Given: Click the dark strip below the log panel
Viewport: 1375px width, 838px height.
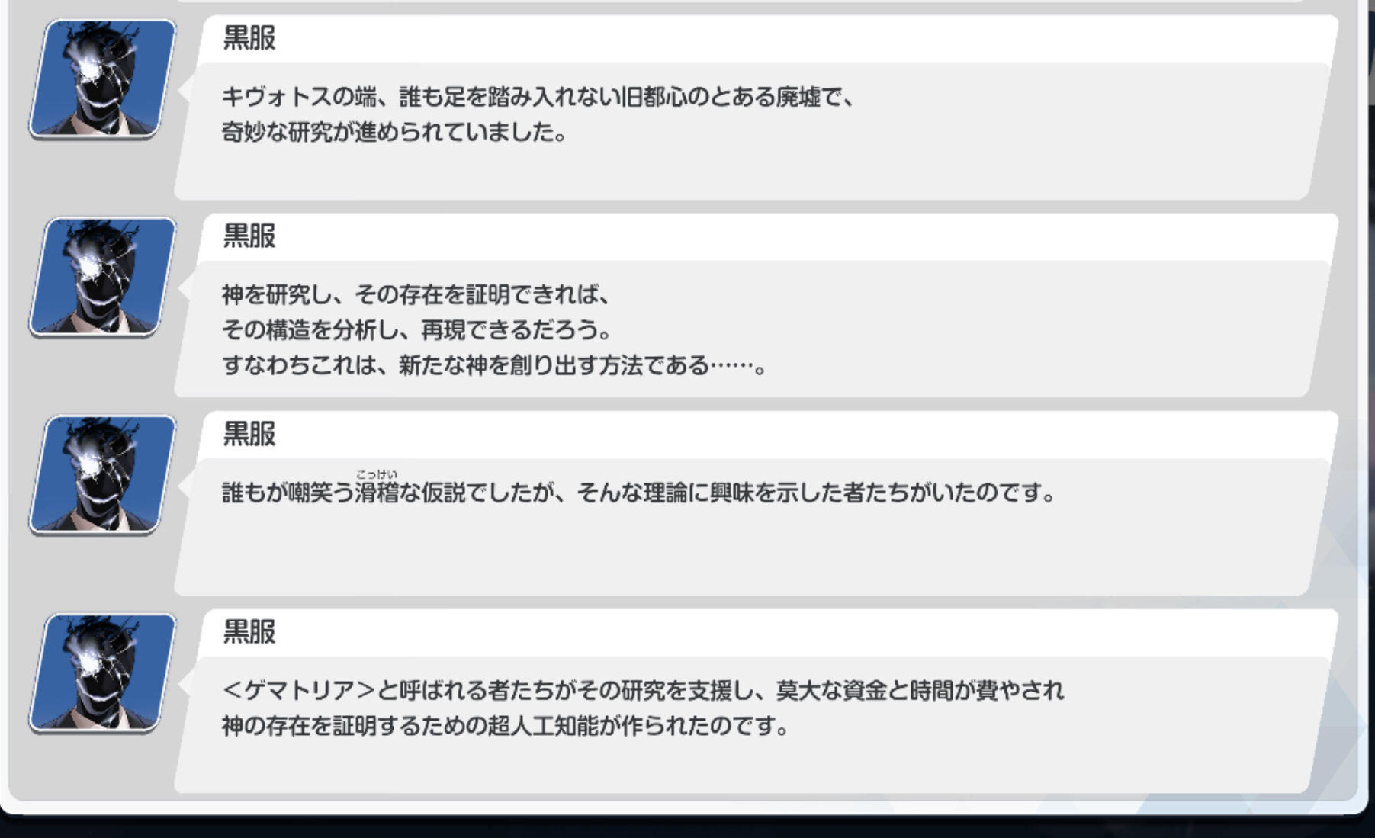Looking at the screenshot, I should tap(686, 827).
